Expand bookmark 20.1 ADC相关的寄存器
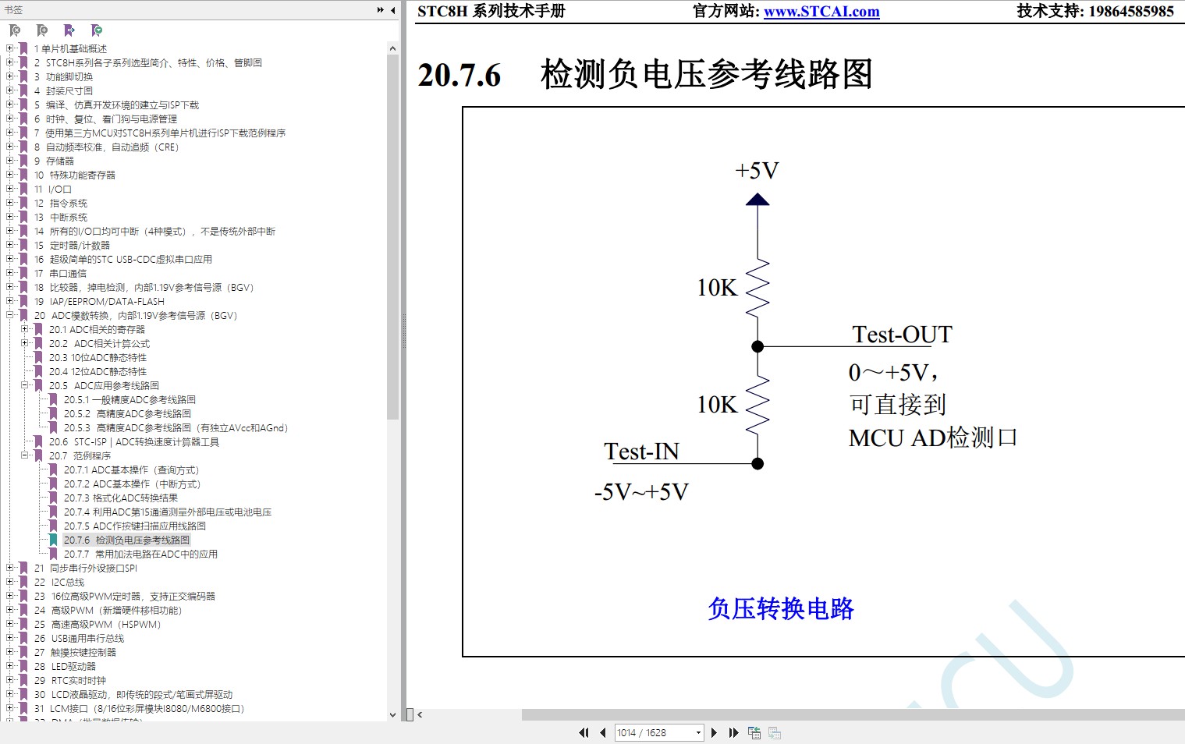Viewport: 1185px width, 744px height. click(x=24, y=329)
